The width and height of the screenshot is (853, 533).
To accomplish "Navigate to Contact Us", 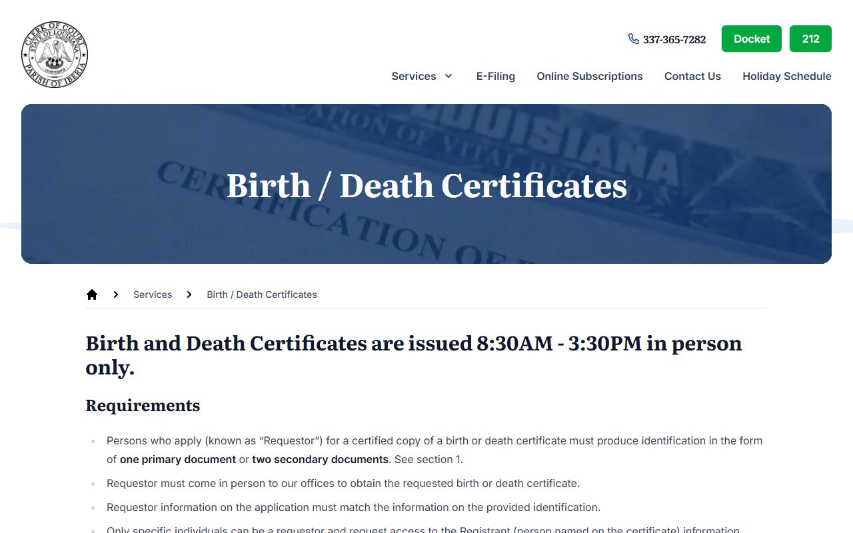I will click(x=692, y=76).
